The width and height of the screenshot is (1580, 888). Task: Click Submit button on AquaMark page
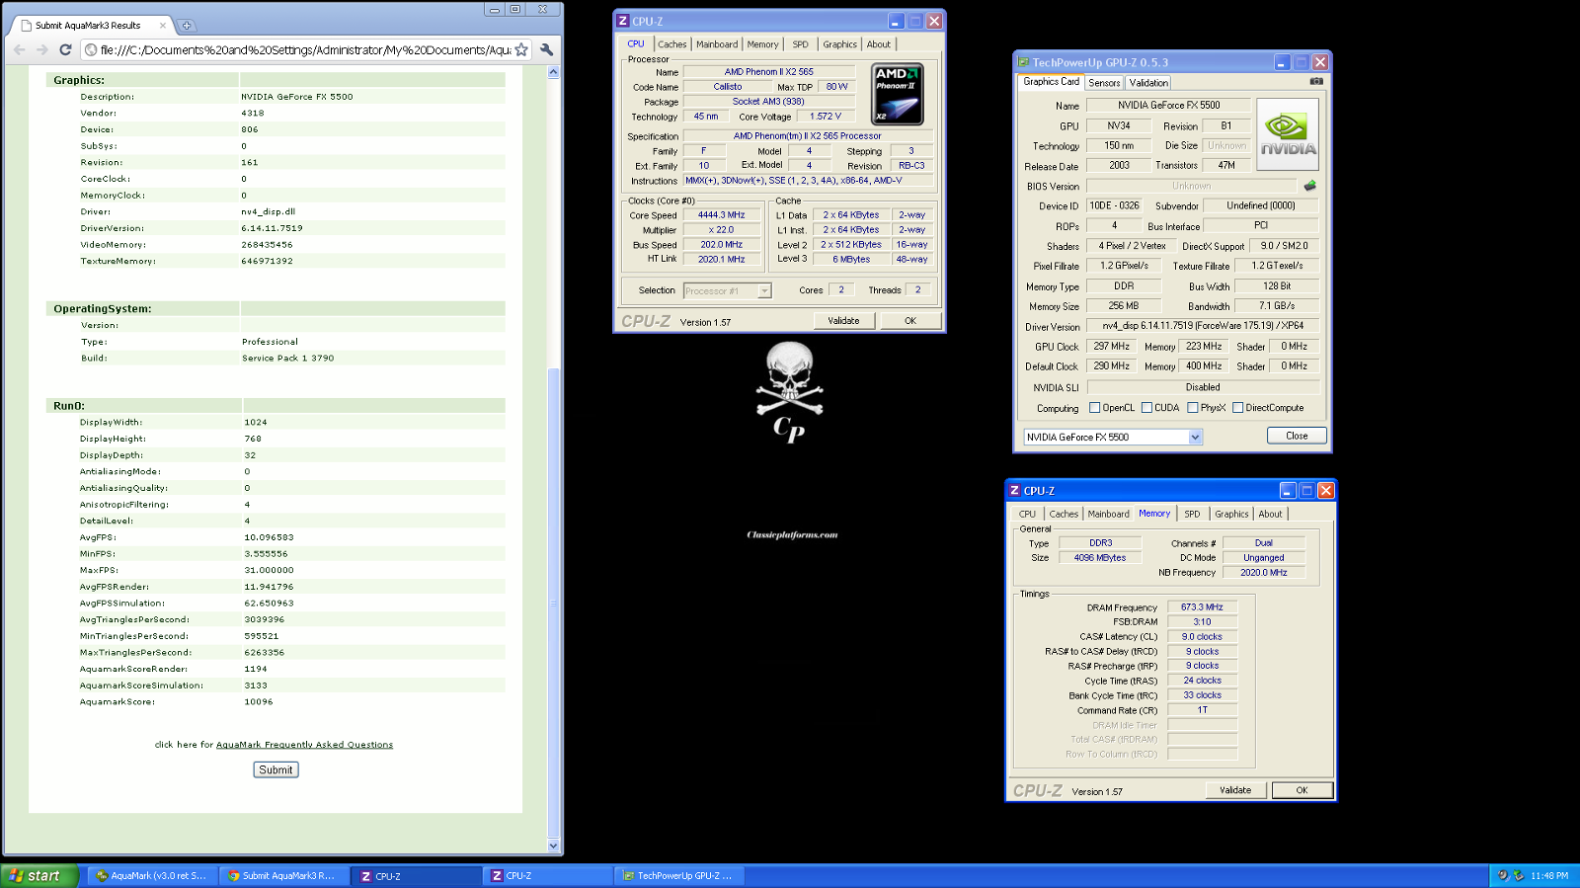point(276,769)
